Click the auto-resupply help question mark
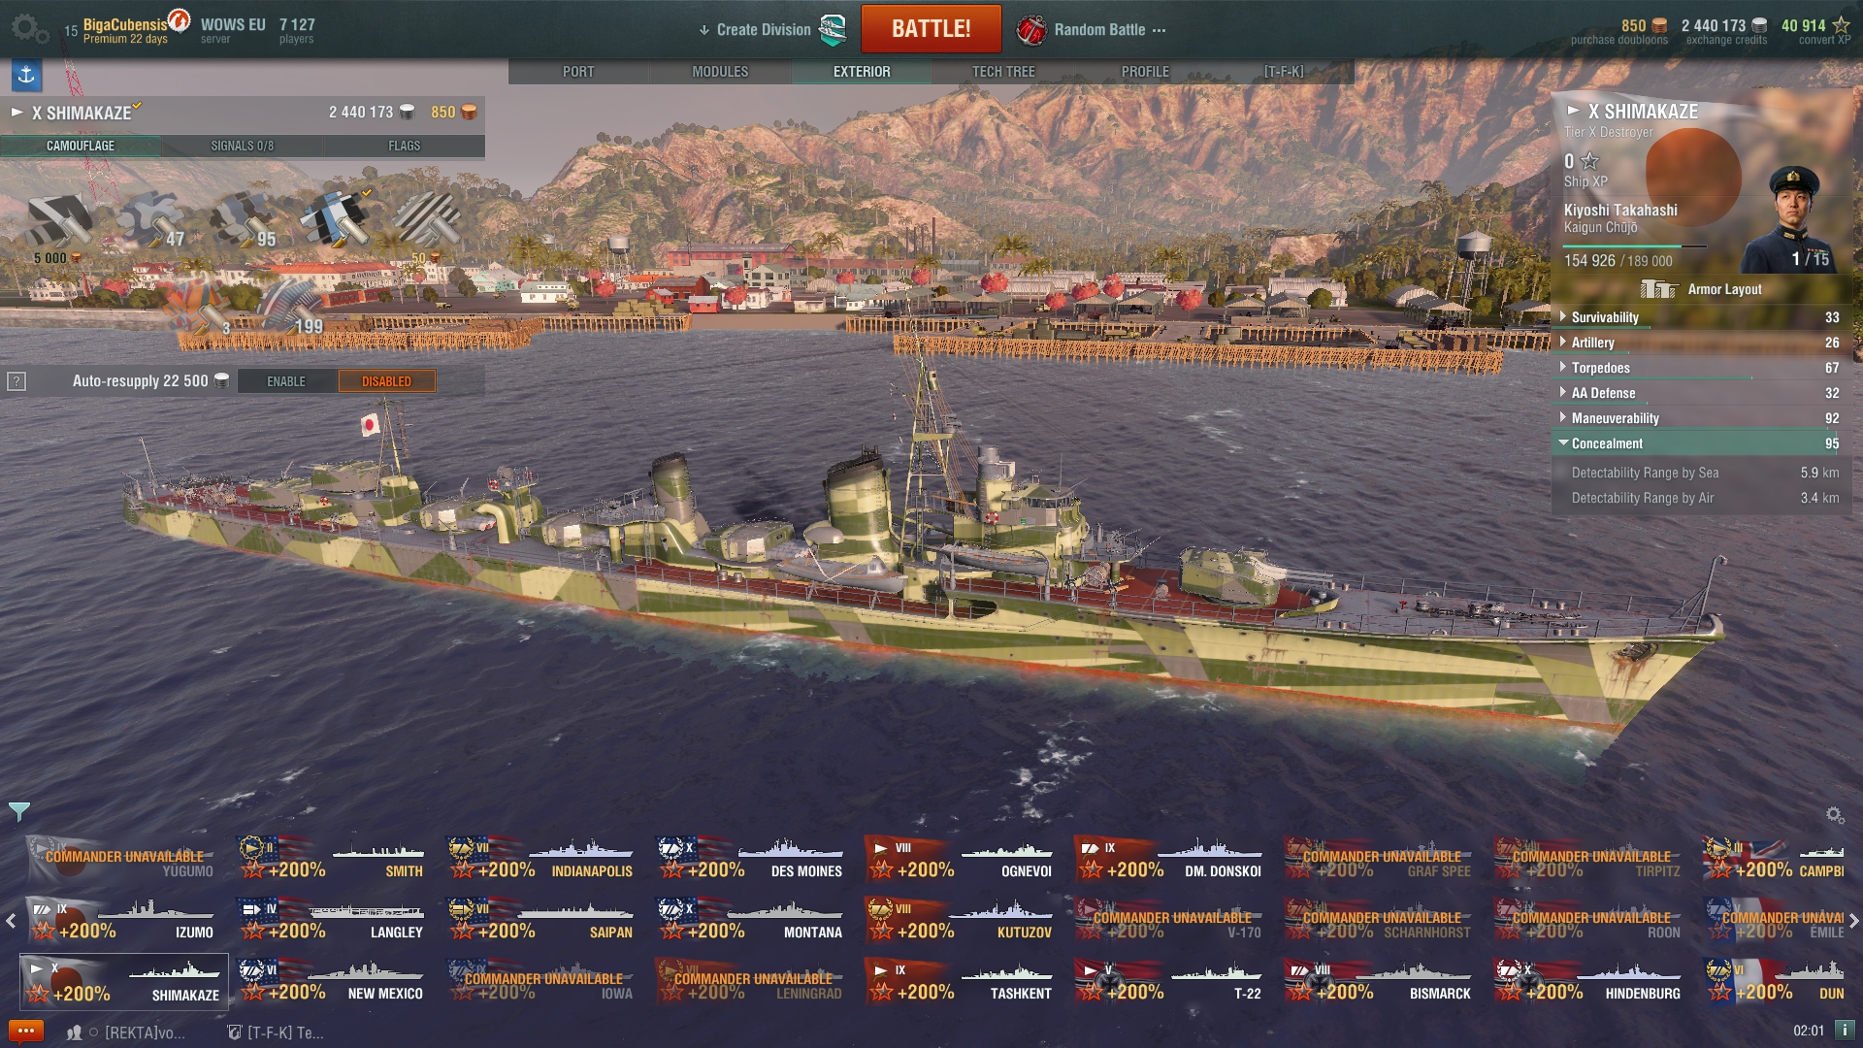1863x1048 pixels. click(16, 381)
